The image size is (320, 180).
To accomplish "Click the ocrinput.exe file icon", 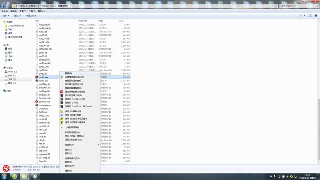I will click(37, 105).
